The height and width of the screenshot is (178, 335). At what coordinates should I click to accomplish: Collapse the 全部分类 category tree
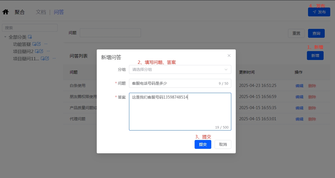(5, 37)
